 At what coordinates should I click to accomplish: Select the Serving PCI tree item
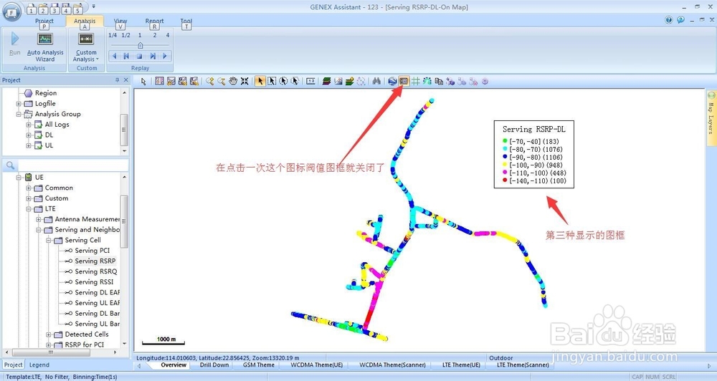pos(92,251)
